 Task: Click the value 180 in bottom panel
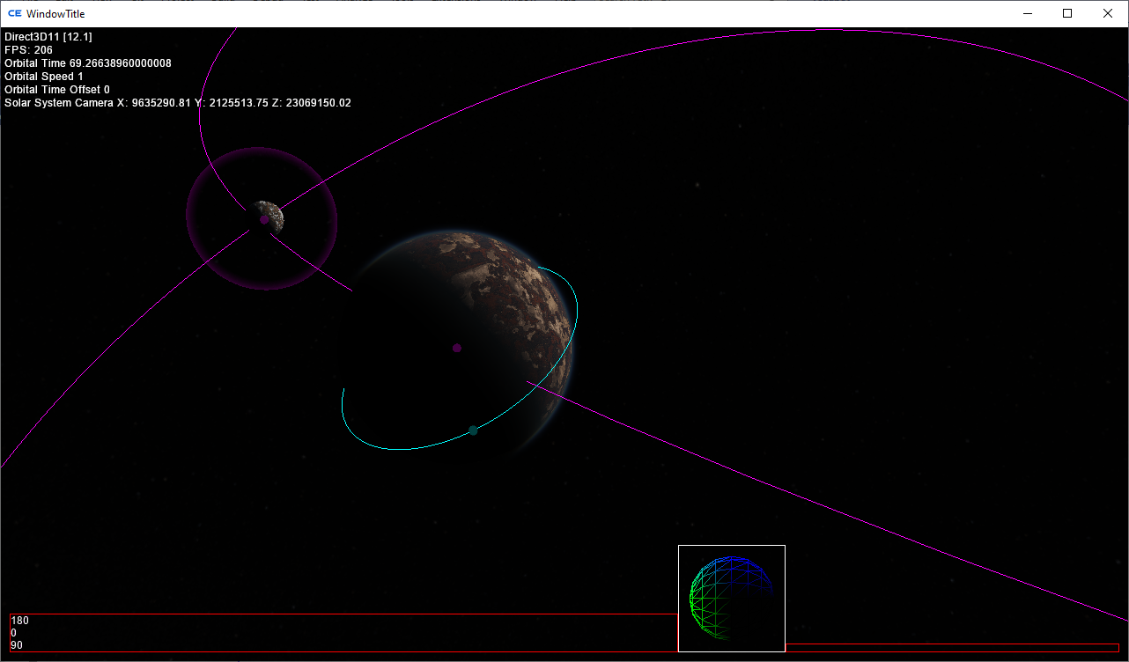click(19, 621)
